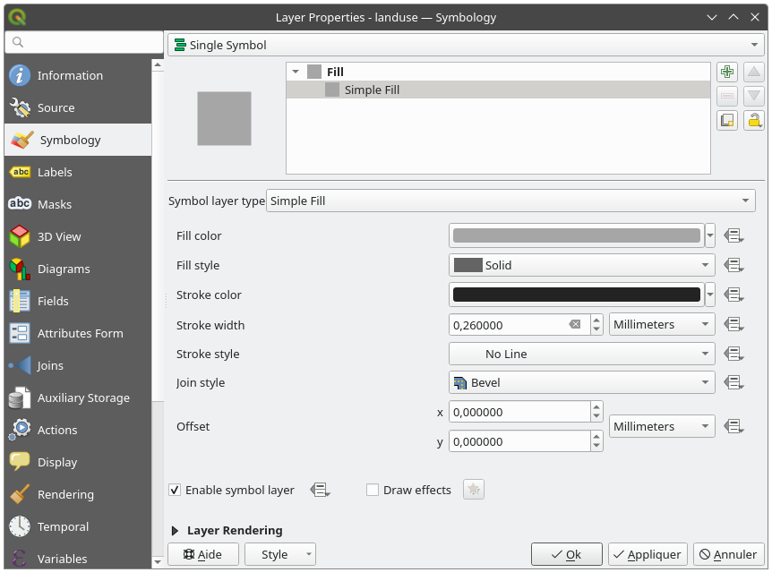Add a new symbol layer
The height and width of the screenshot is (581, 772).
click(726, 72)
